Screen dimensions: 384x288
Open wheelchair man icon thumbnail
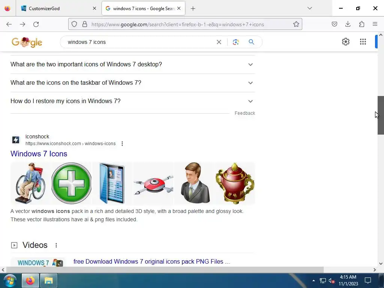(31, 183)
